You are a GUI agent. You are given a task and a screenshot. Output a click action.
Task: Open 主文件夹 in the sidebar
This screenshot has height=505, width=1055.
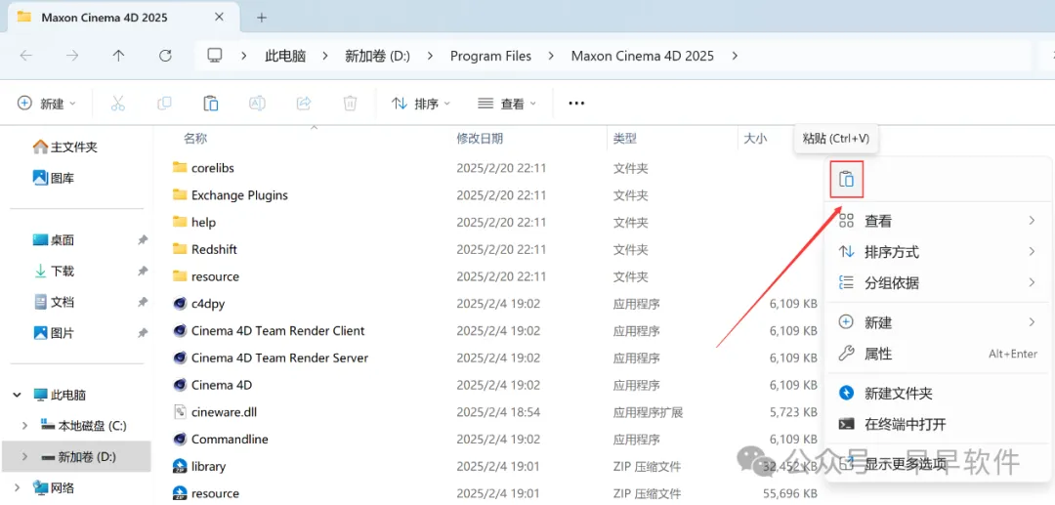66,147
